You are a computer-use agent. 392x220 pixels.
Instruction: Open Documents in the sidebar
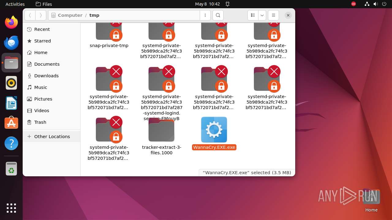pos(51,64)
